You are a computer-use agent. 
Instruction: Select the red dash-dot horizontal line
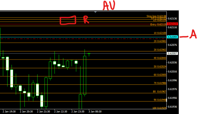83,39
